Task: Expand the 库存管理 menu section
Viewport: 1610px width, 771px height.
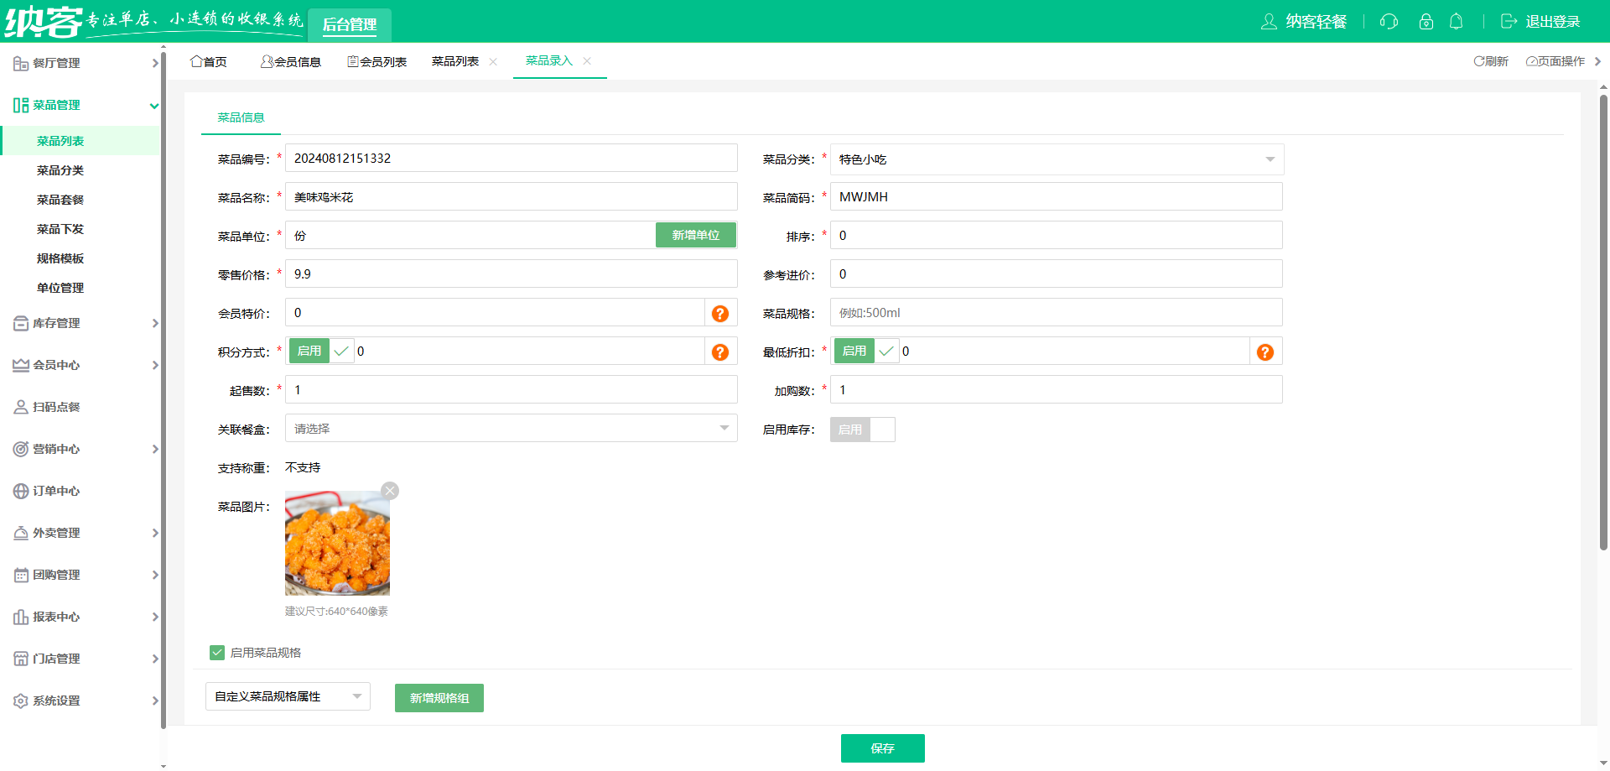Action: pos(55,323)
